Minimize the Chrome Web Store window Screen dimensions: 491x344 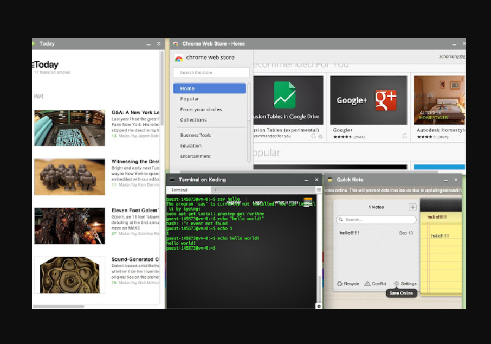[x=454, y=44]
